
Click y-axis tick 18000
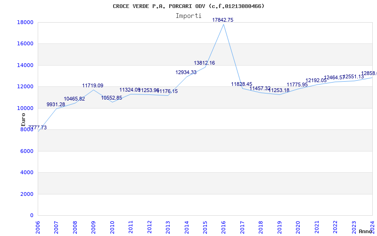[25, 22]
